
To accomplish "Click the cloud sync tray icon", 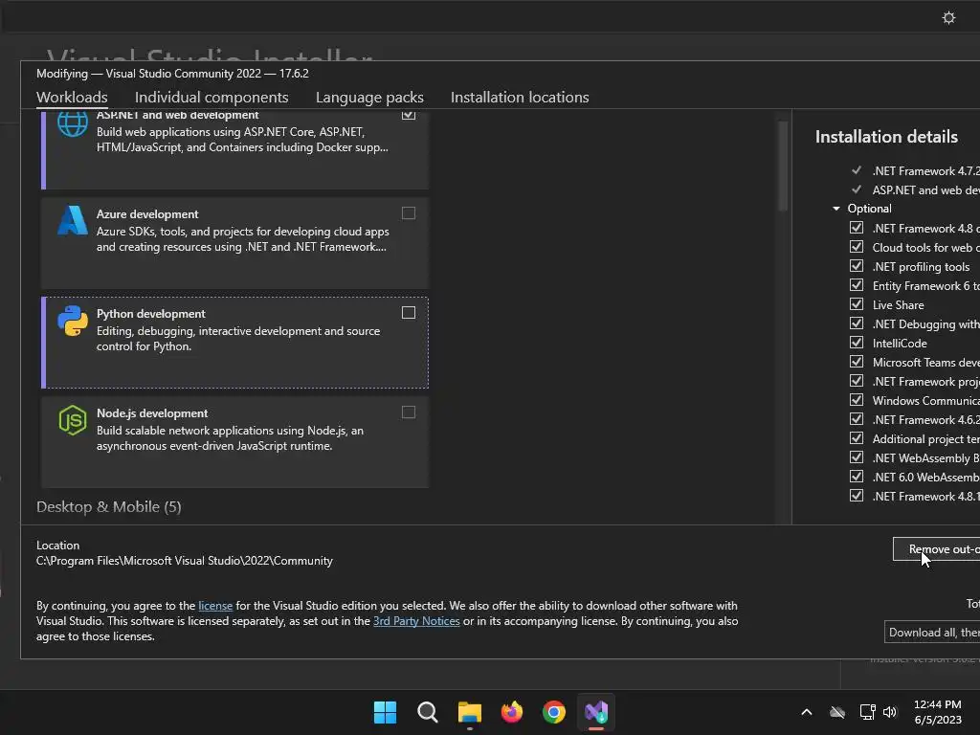I will click(x=837, y=712).
